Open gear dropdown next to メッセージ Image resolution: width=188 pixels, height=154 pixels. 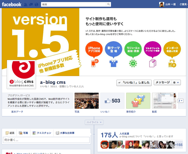pyautogui.click(x=176, y=82)
